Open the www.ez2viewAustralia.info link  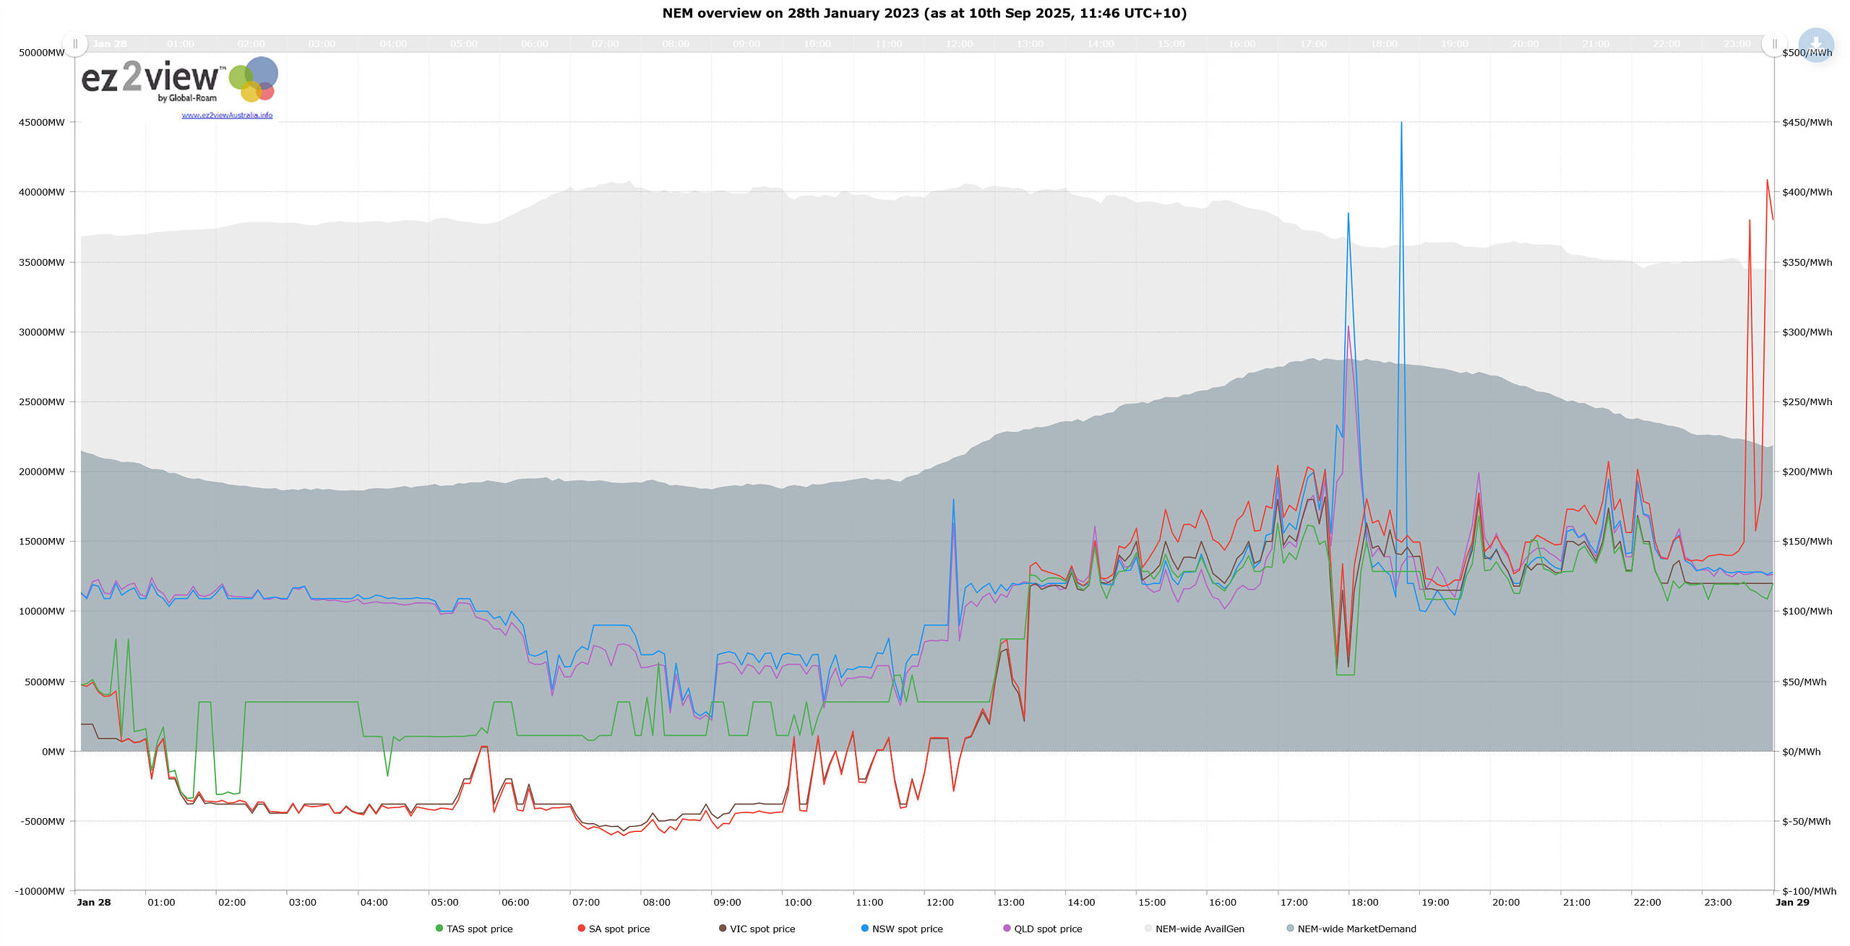(227, 116)
